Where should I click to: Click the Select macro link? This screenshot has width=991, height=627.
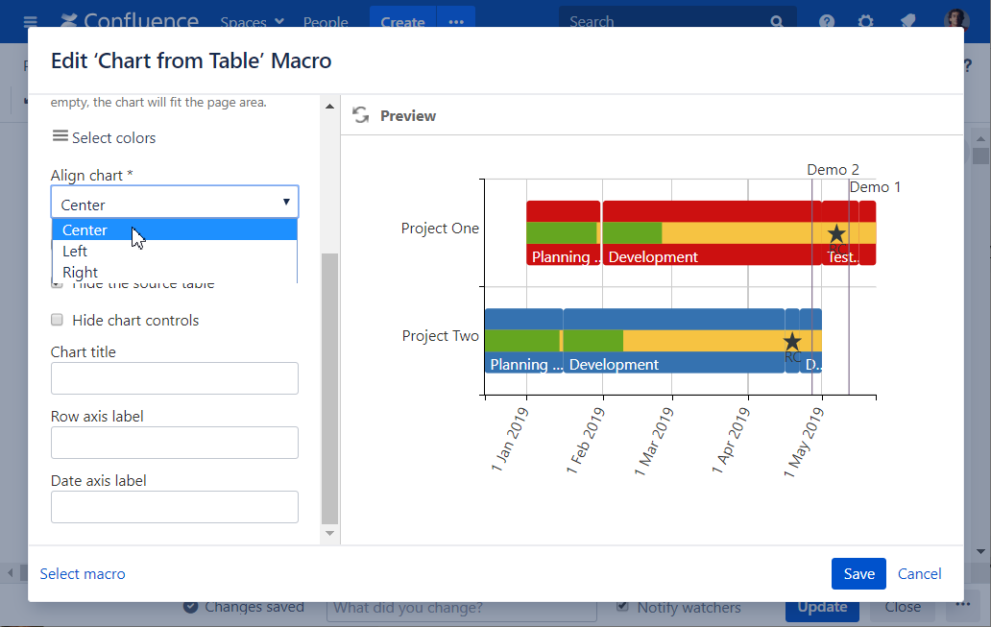click(x=83, y=573)
